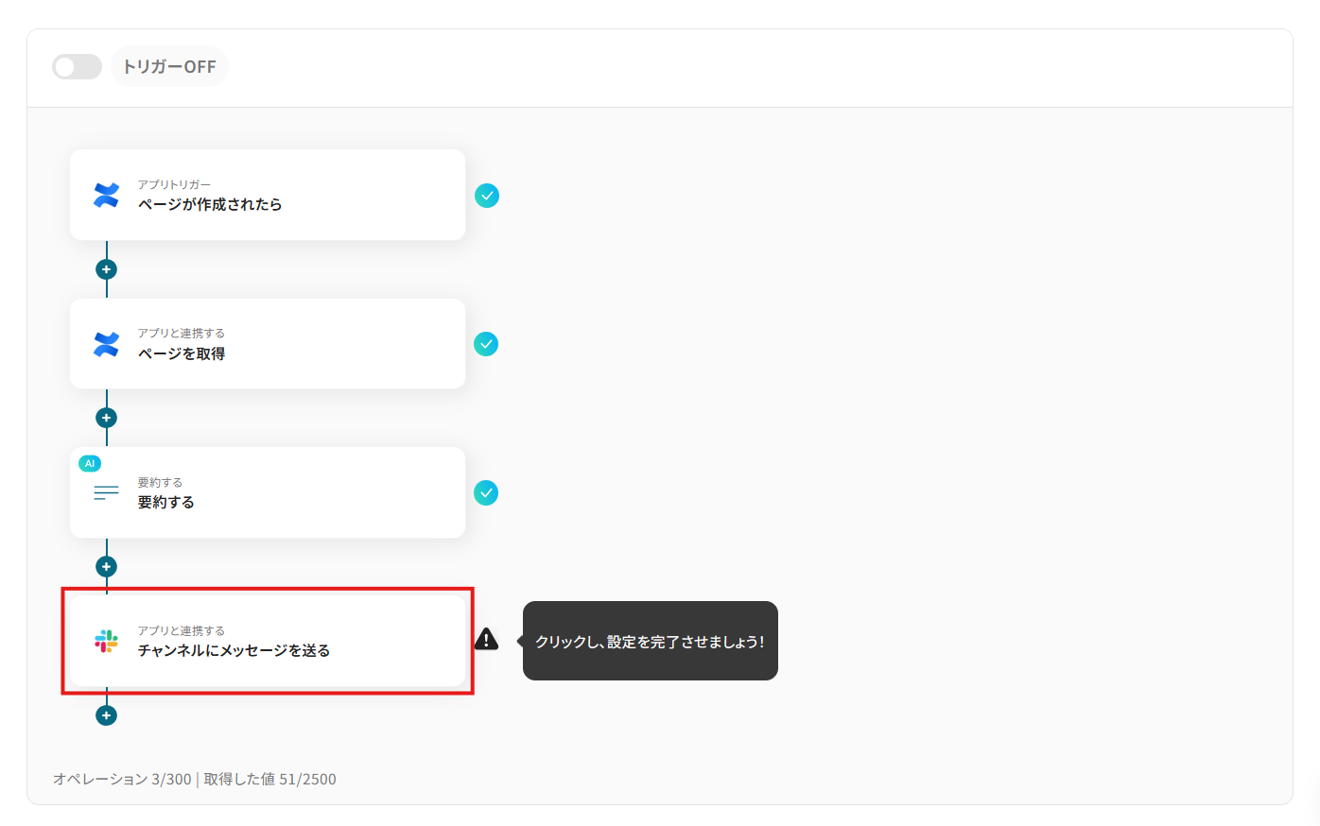Click the クリックし、設定を完了させましょう! tooltip
The height and width of the screenshot is (826, 1320).
tap(651, 641)
